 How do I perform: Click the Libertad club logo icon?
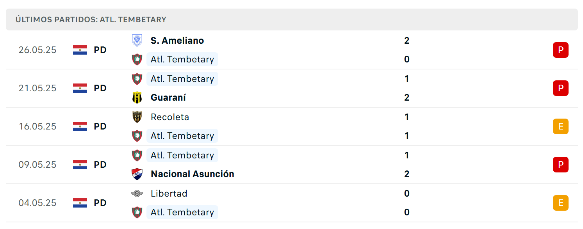tap(137, 193)
